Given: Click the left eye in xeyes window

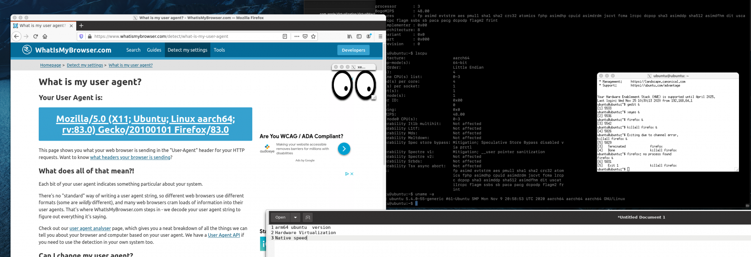Looking at the screenshot, I should 342,86.
